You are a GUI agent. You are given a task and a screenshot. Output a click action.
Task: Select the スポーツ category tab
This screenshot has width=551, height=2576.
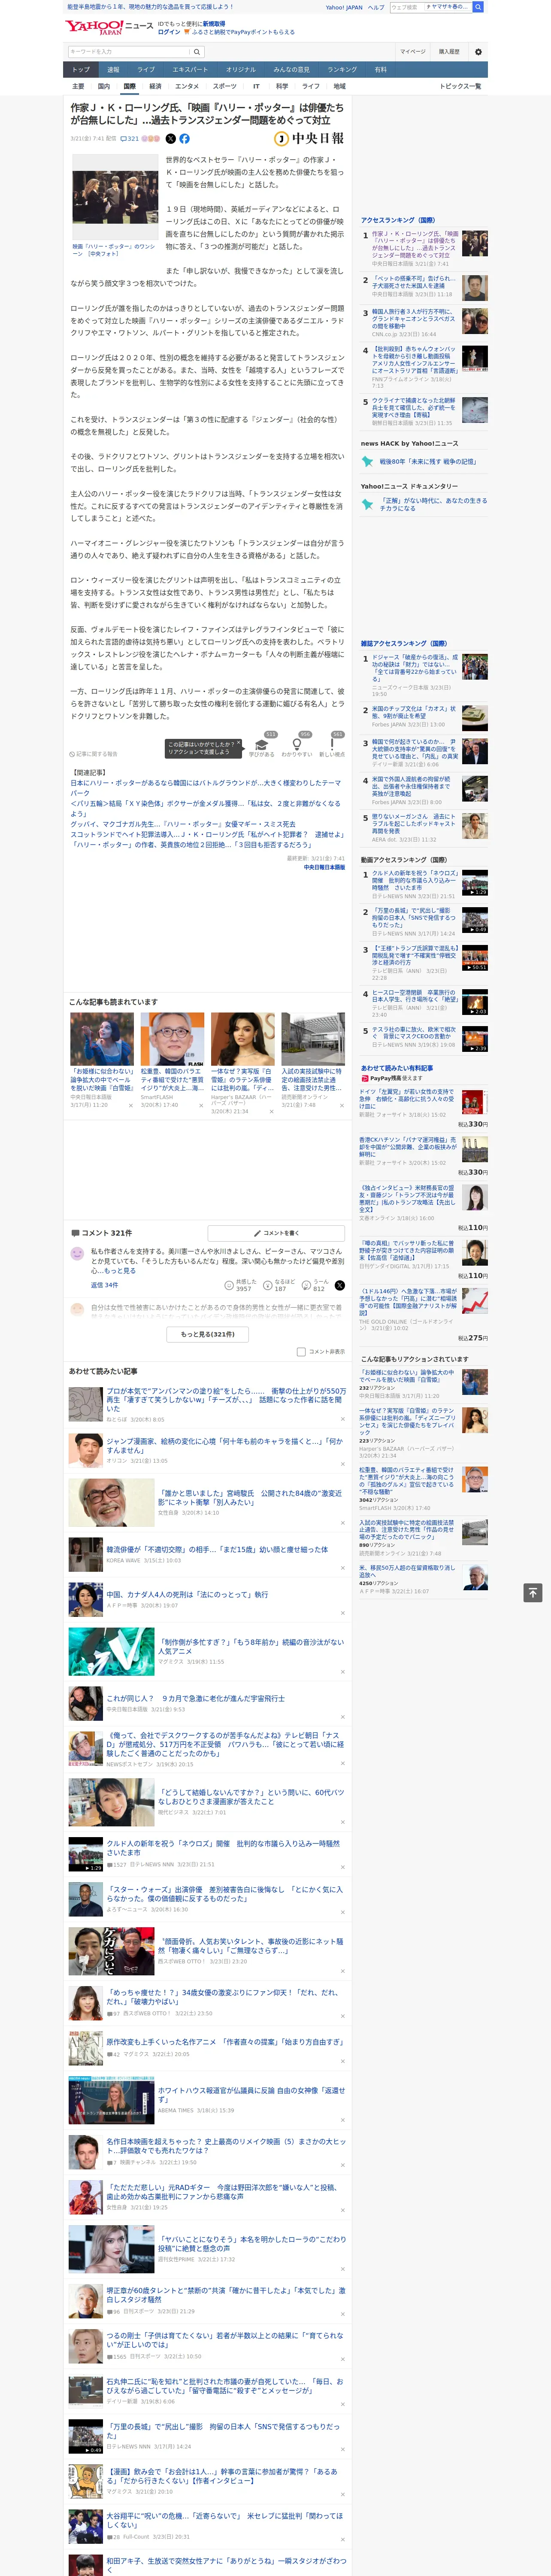click(x=224, y=86)
